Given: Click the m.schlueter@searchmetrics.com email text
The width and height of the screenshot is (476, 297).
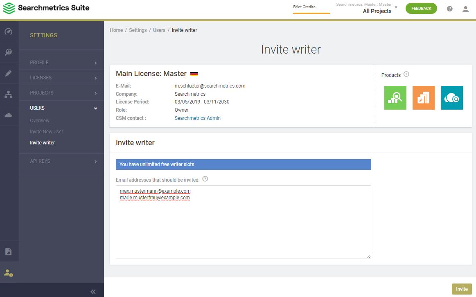Looking at the screenshot, I should pyautogui.click(x=210, y=86).
